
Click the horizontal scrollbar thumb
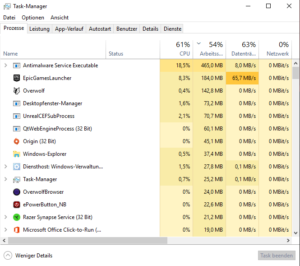tap(88, 241)
